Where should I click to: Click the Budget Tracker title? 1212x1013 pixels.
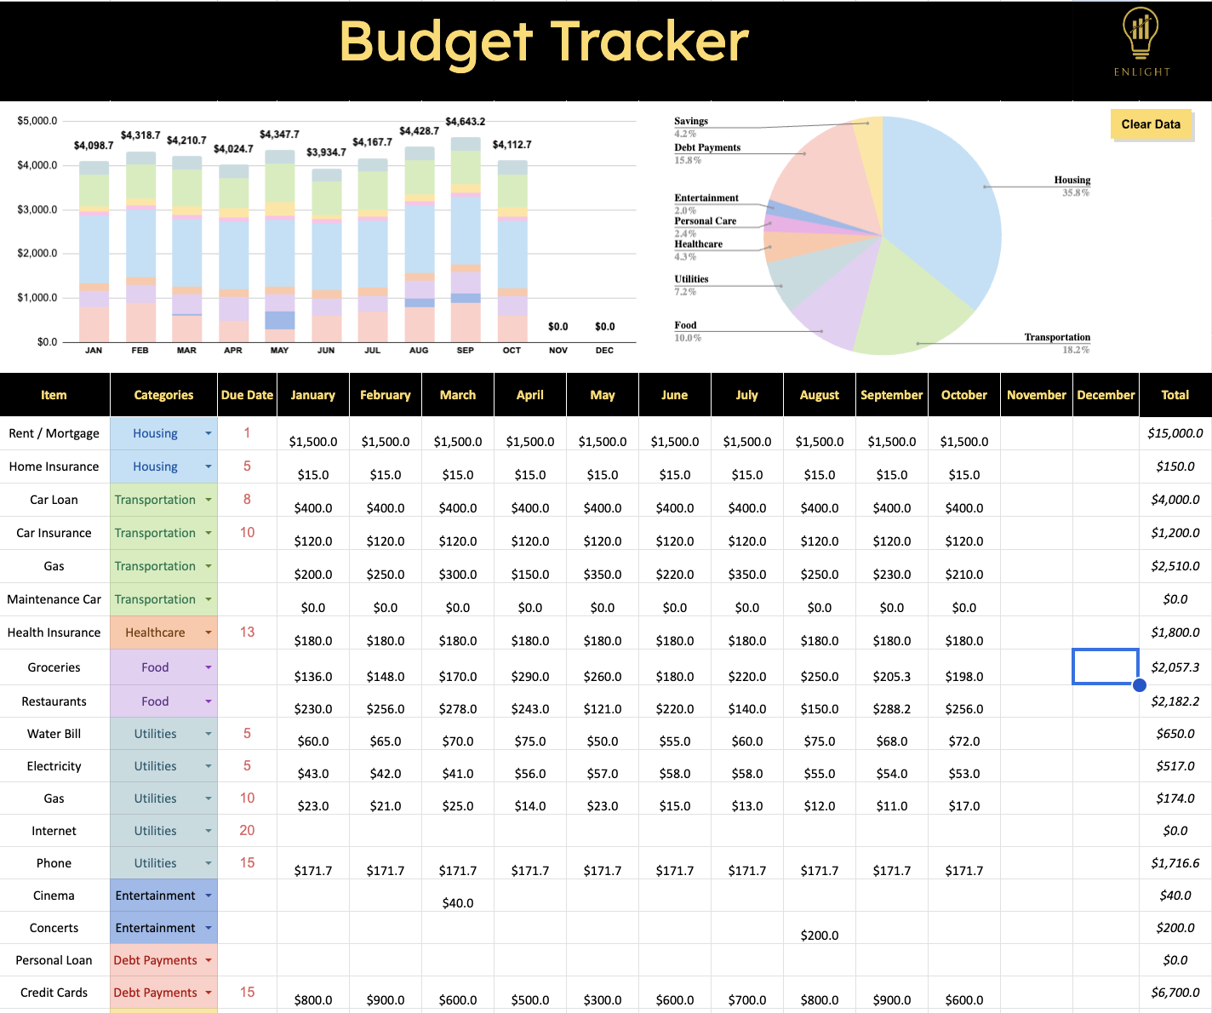544,42
